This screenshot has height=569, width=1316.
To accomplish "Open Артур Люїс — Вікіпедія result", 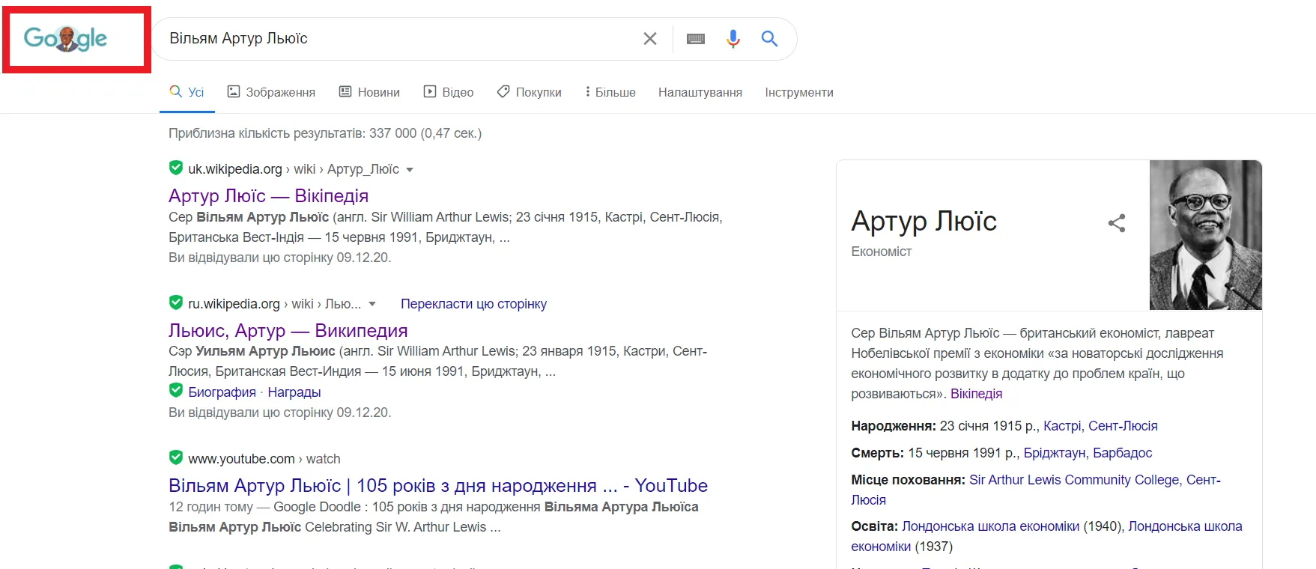I will coord(269,195).
